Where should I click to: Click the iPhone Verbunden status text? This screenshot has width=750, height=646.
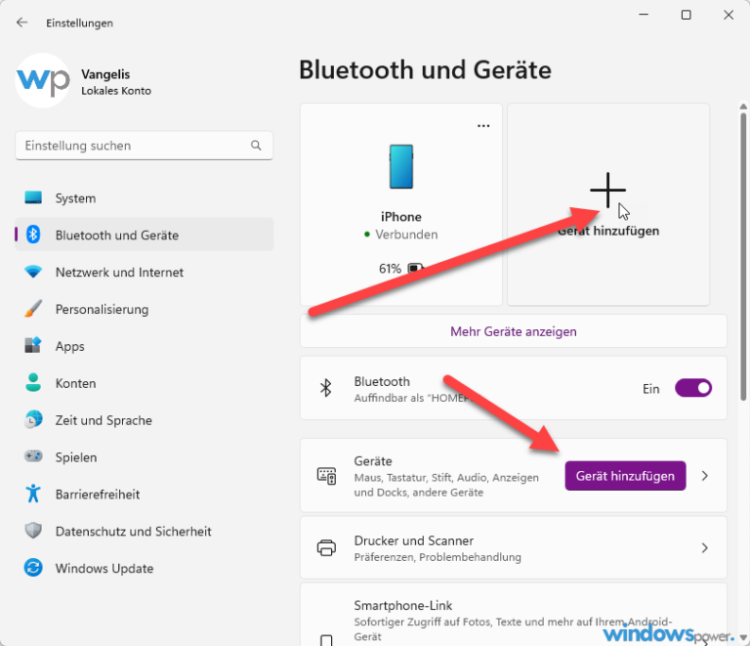click(406, 234)
